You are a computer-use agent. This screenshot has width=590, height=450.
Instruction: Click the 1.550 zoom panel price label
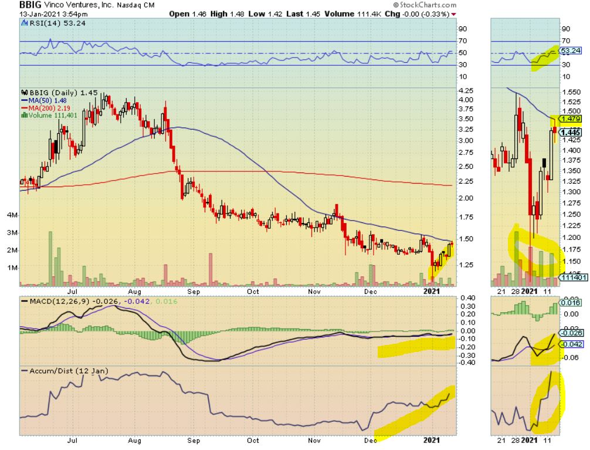coord(571,92)
